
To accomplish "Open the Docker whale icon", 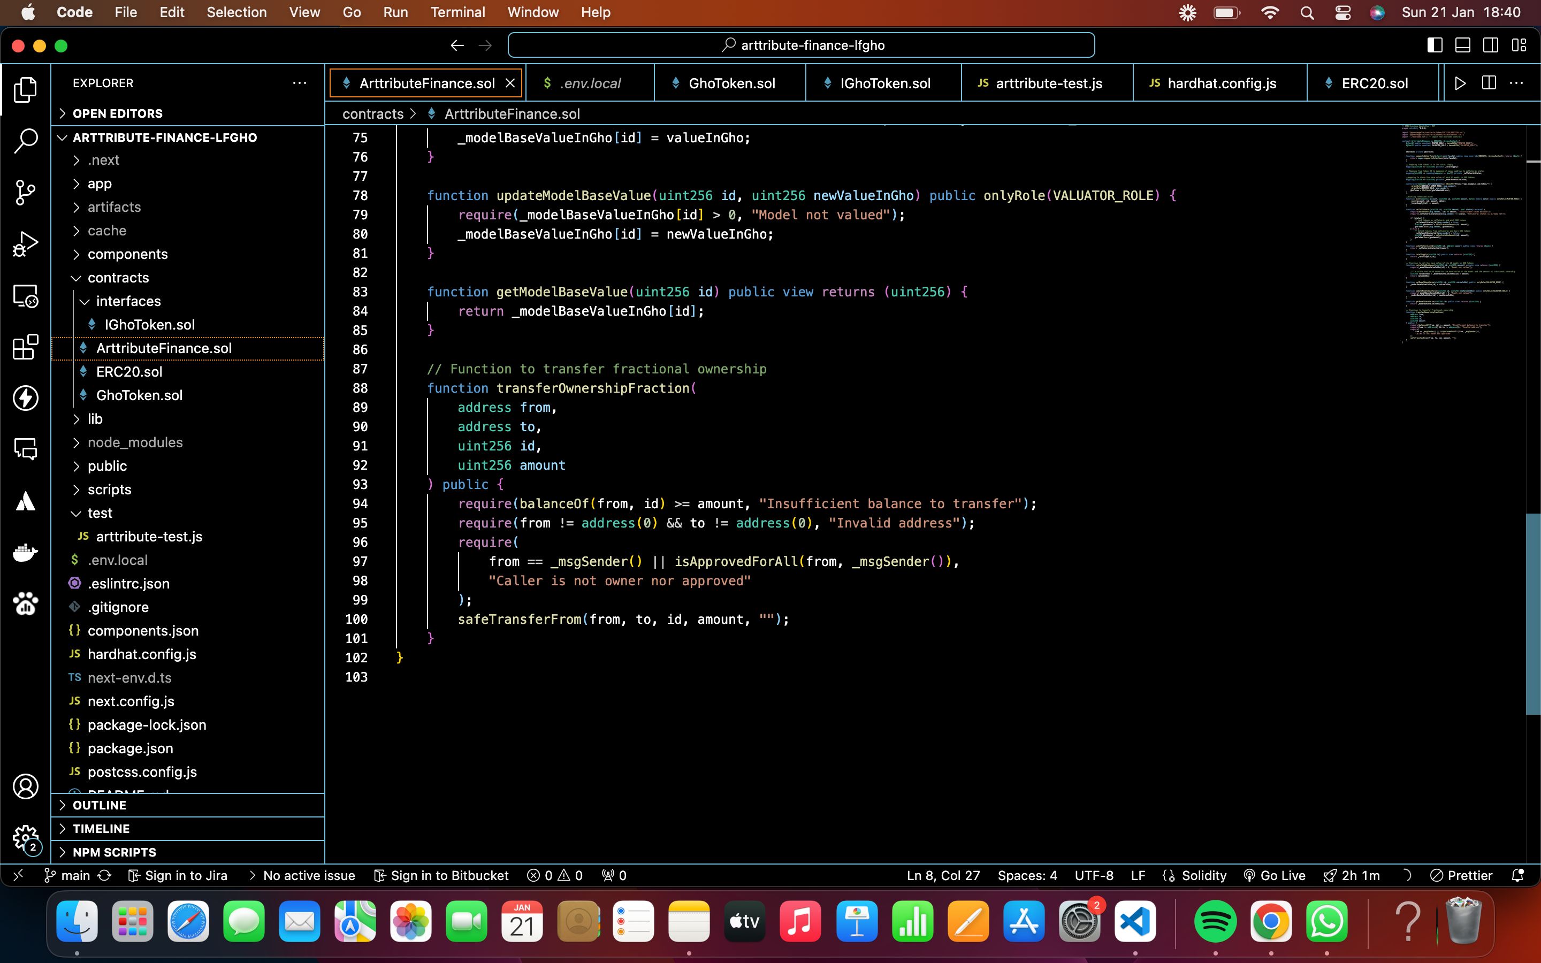I will [x=26, y=552].
